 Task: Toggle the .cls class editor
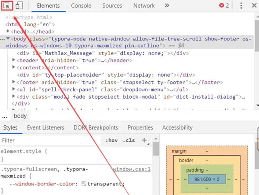(129, 141)
